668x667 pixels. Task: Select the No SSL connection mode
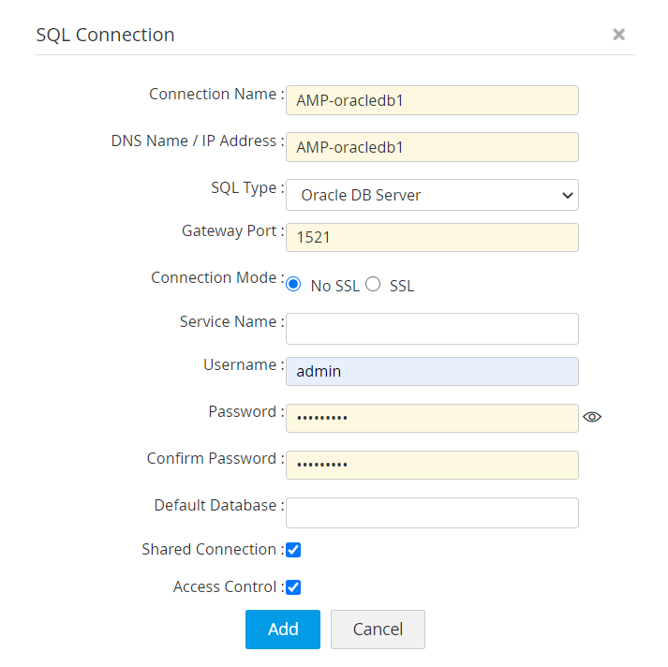[293, 285]
